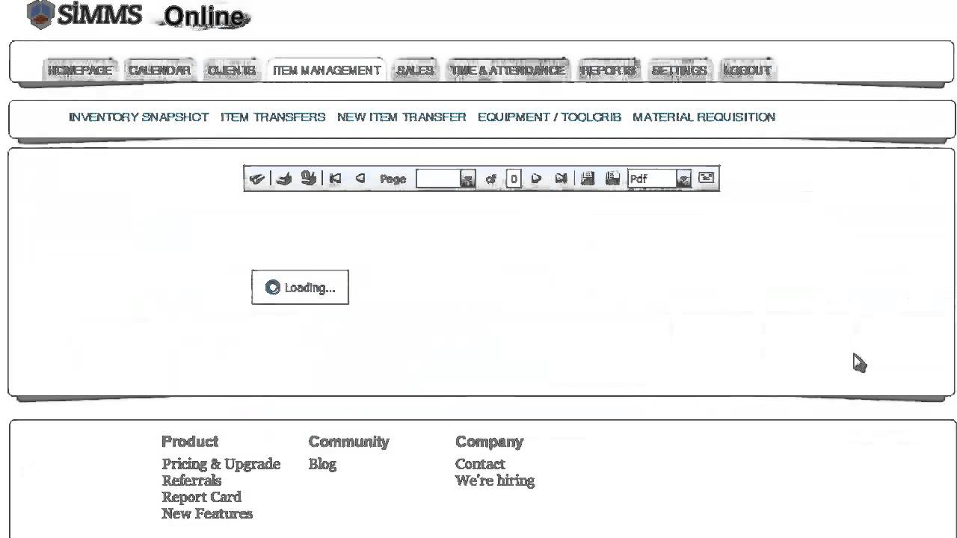This screenshot has height=538, width=957.
Task: Export report with the first save disk icon
Action: point(588,179)
